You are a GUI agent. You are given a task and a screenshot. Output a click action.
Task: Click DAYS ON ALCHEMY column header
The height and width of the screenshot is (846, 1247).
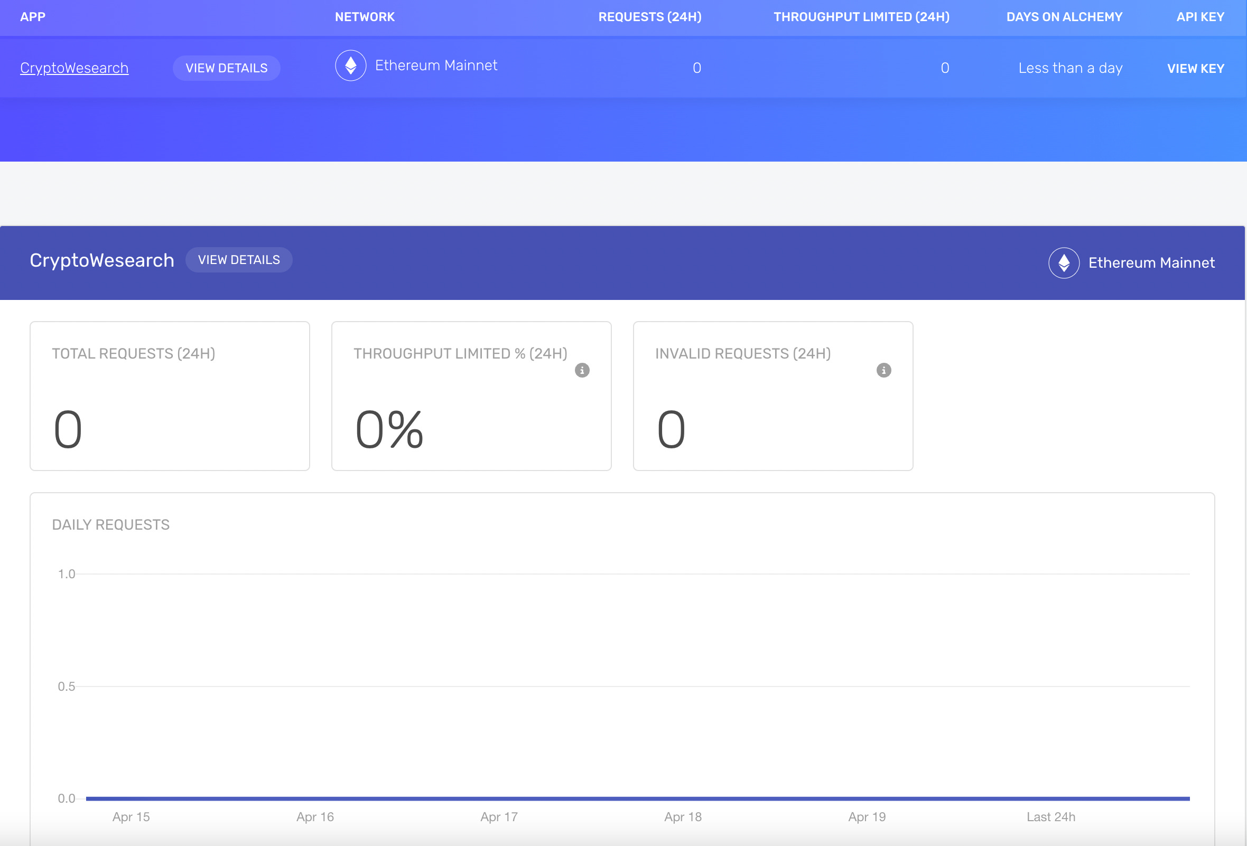point(1064,16)
